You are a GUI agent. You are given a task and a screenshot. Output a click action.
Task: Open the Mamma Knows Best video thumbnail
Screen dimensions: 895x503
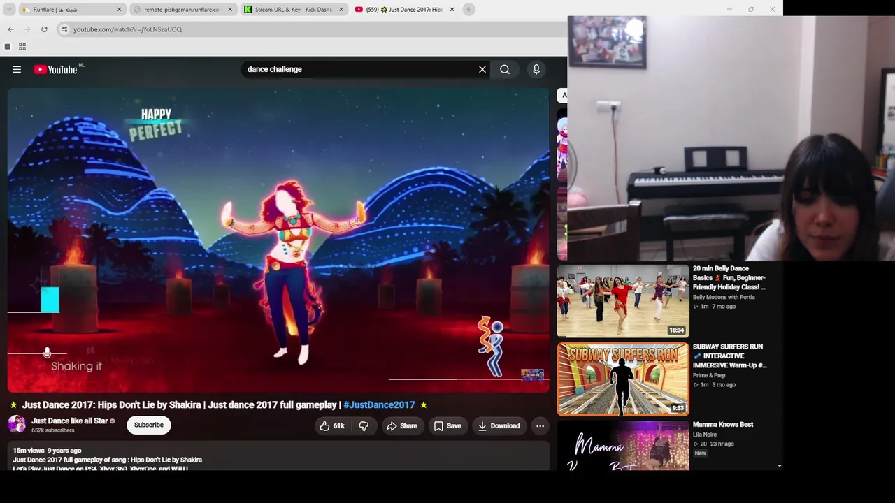[623, 446]
